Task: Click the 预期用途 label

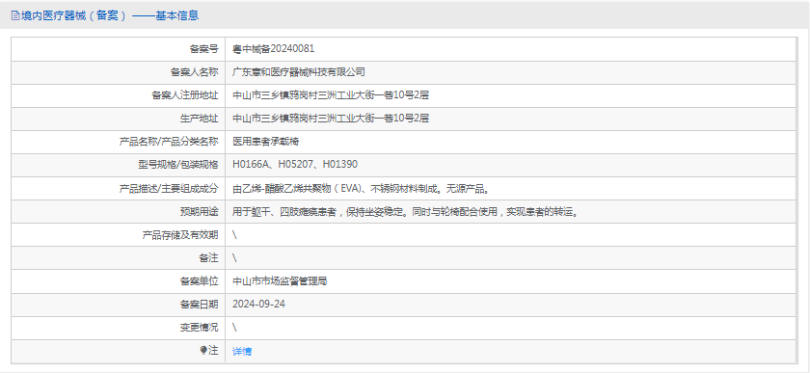Action: pos(199,212)
